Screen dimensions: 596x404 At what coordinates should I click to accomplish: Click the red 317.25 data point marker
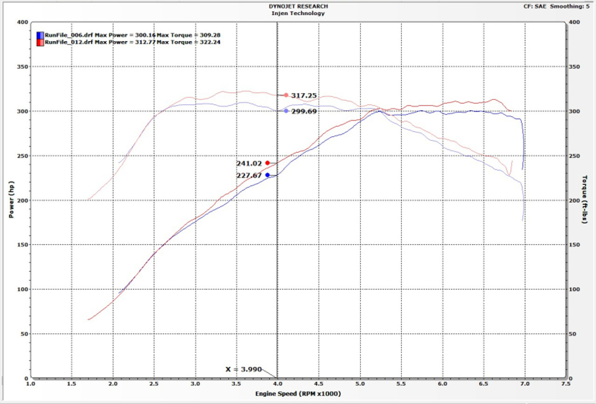(286, 94)
